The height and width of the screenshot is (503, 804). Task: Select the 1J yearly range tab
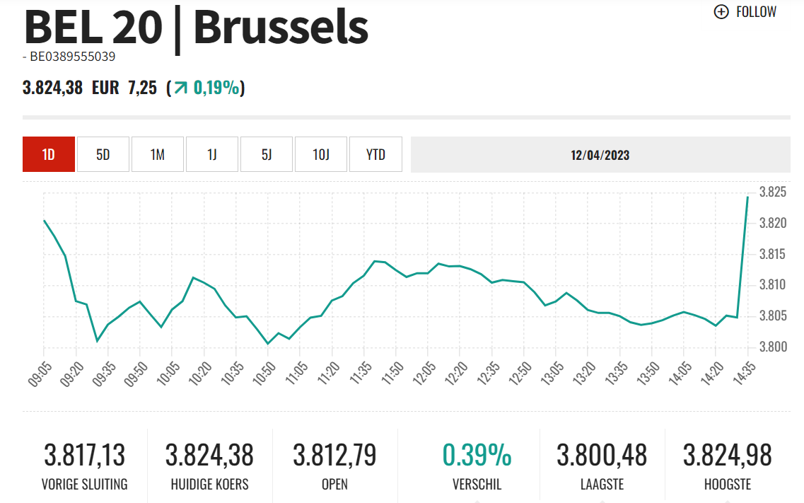point(212,154)
